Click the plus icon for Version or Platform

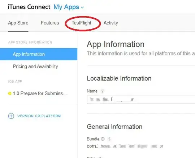(11, 116)
